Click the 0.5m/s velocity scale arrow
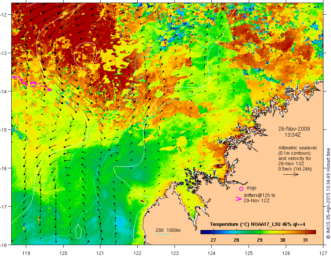 click(291, 174)
